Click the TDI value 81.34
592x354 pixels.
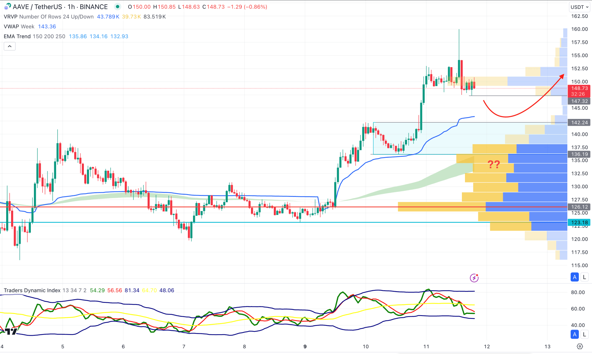[x=132, y=290]
